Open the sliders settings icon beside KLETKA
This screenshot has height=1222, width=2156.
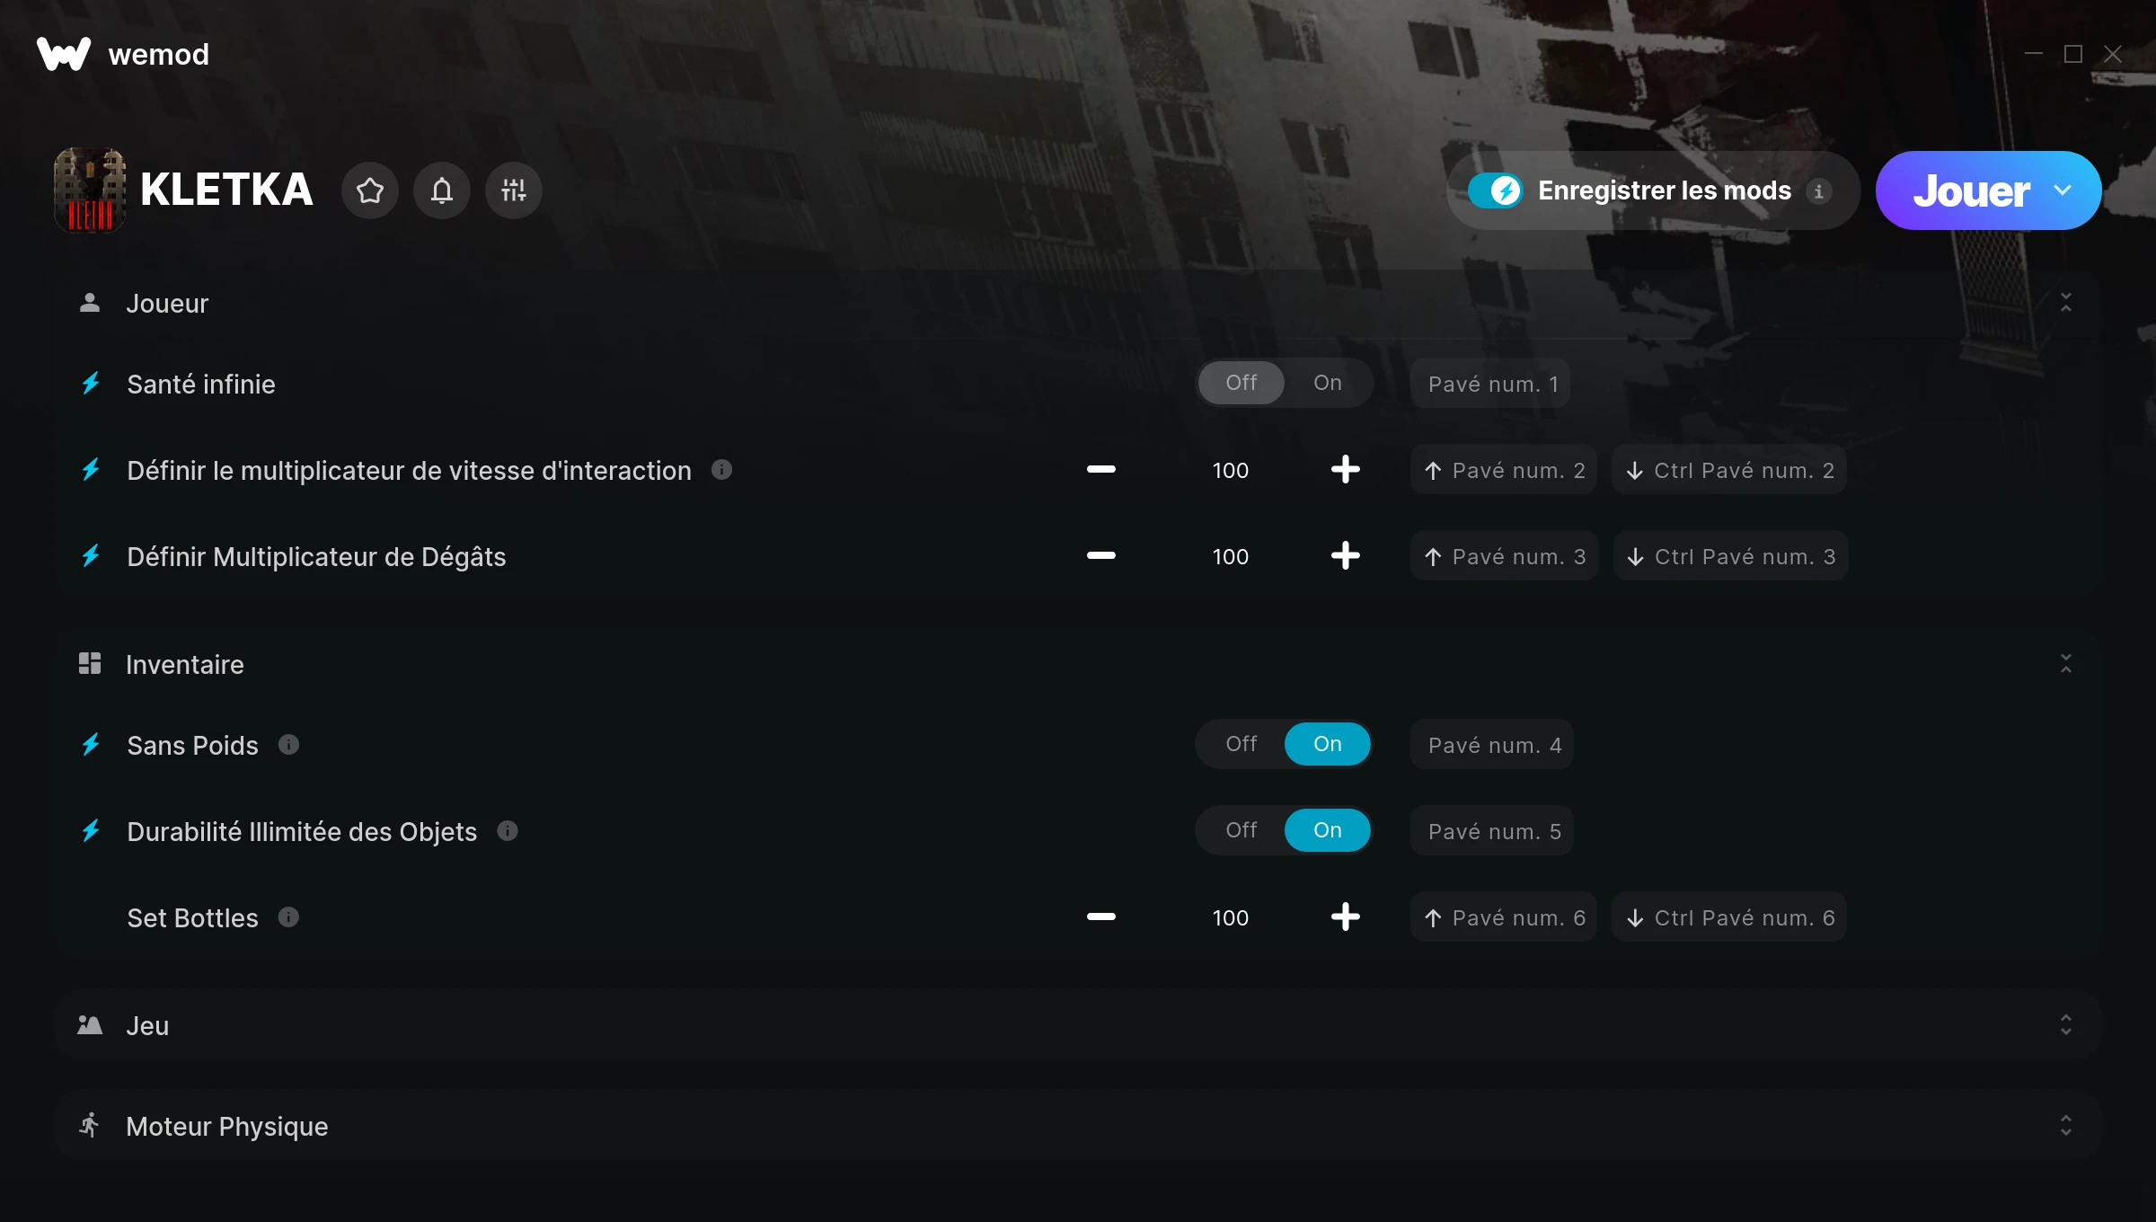(513, 190)
